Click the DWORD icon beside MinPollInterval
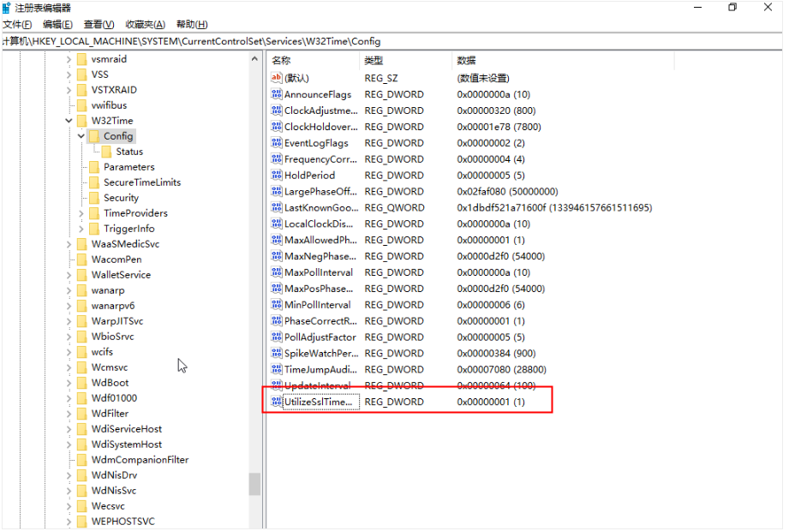Viewport: 789px width, 531px height. click(276, 305)
